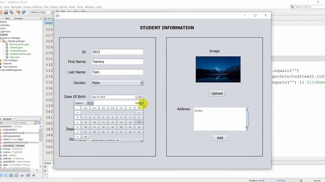
Task: Open the Team menu
Action: 72,7
